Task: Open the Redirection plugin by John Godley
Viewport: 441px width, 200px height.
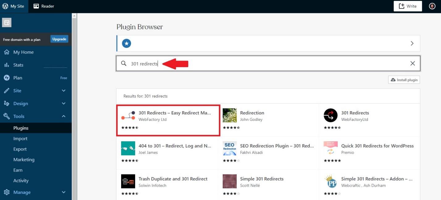Action: (268, 120)
